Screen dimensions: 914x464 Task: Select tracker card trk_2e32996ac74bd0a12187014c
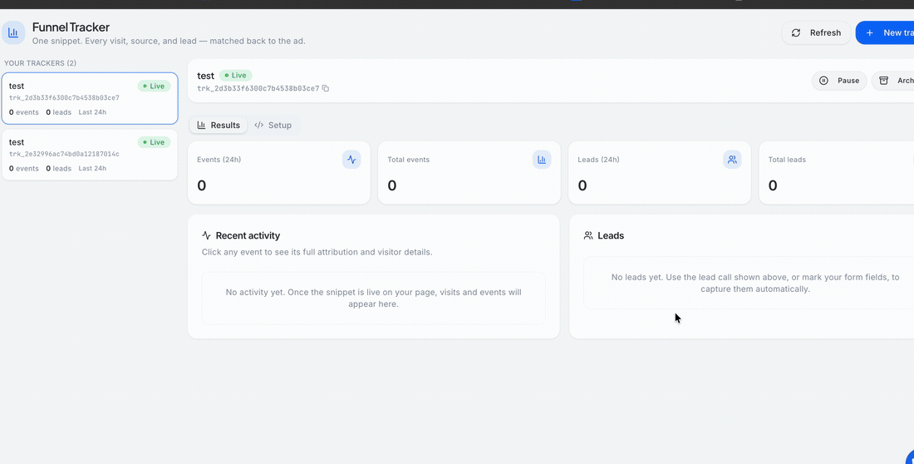tap(90, 155)
